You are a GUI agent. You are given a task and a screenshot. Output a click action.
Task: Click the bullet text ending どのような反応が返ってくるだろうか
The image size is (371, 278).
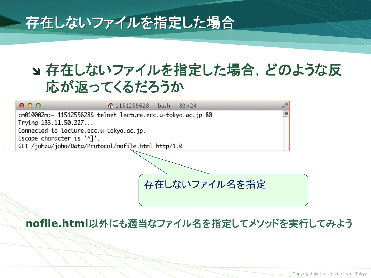(x=193, y=78)
